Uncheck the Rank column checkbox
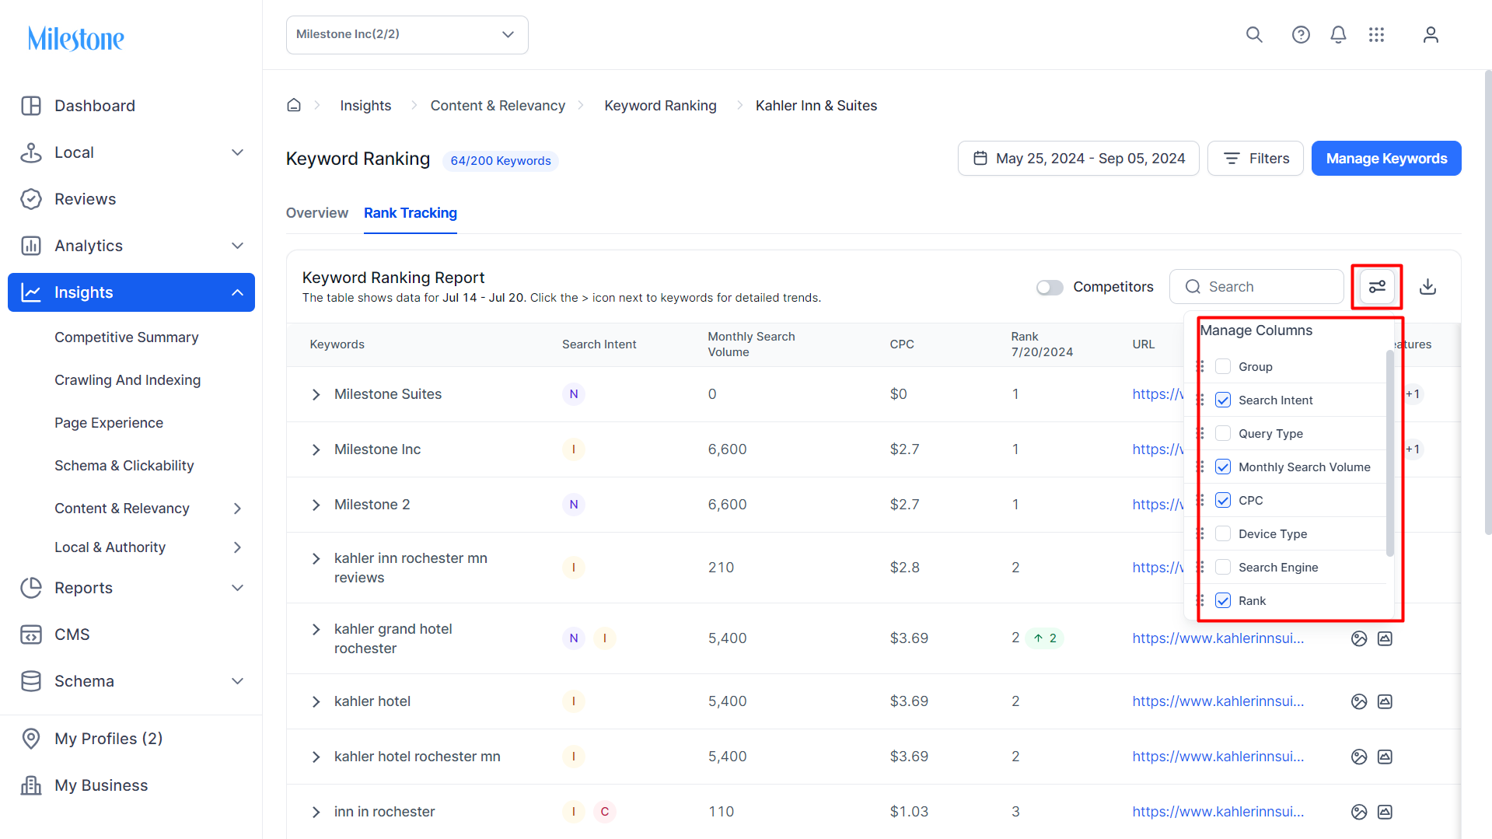1492x839 pixels. pyautogui.click(x=1223, y=600)
